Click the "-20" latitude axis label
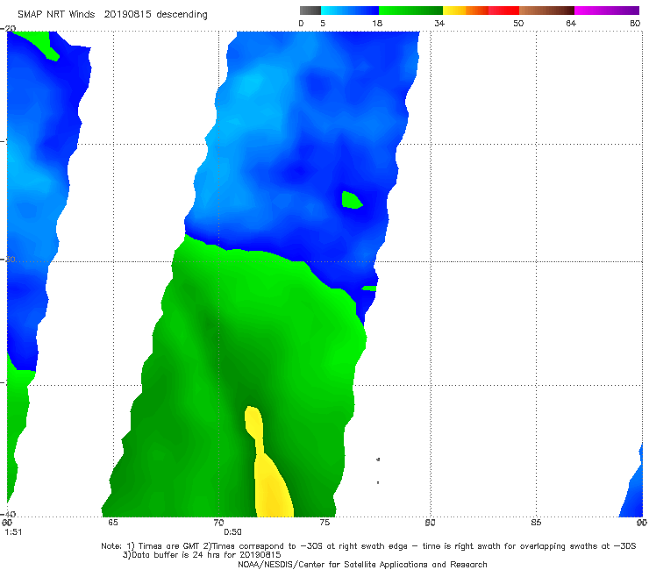The width and height of the screenshot is (649, 570). (x=9, y=29)
